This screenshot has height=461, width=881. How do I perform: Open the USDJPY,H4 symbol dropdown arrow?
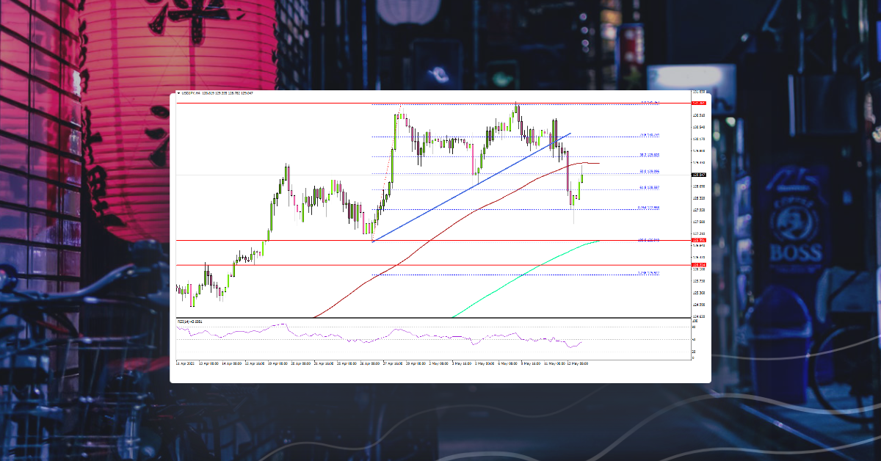179,94
